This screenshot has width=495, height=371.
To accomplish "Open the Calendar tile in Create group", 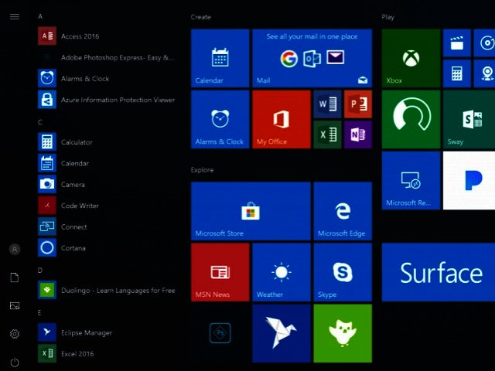I will [220, 58].
